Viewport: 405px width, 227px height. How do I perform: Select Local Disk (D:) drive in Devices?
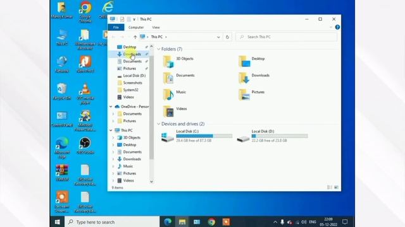point(272,136)
